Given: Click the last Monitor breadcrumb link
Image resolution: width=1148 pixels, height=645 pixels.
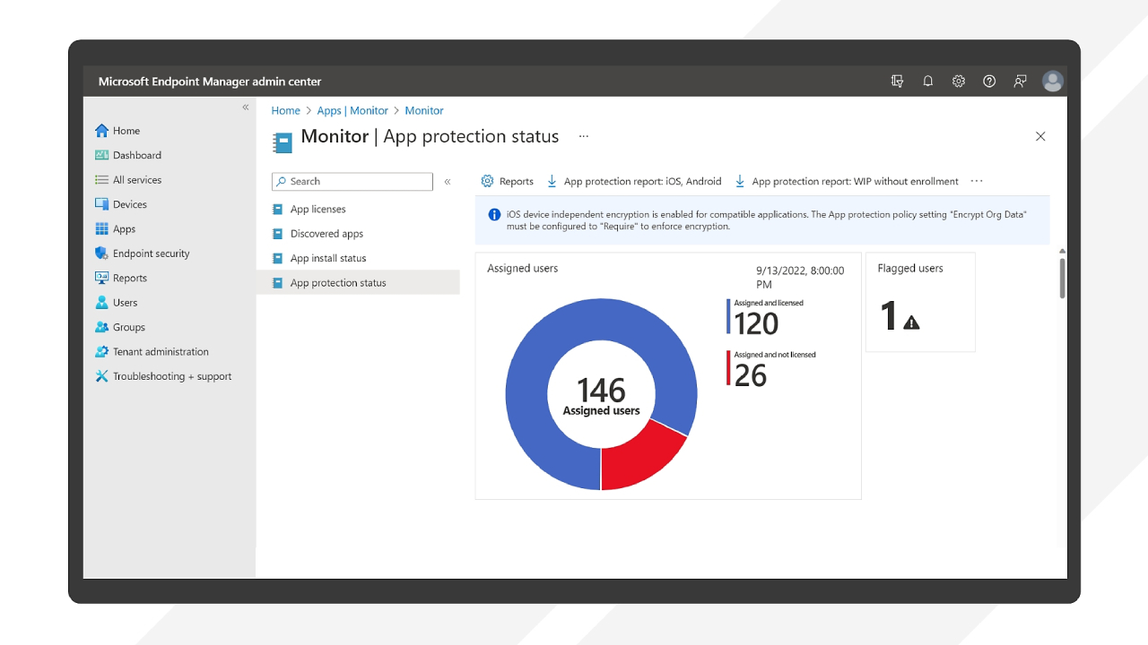Looking at the screenshot, I should tap(424, 111).
